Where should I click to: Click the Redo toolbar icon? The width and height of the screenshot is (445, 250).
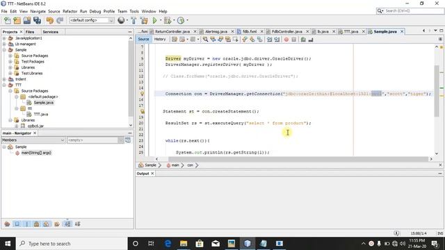pyautogui.click(x=60, y=20)
